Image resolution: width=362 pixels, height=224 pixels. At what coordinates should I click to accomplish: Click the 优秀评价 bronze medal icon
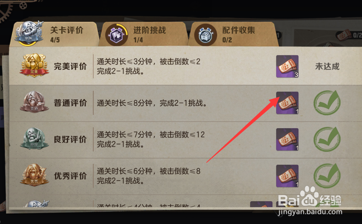pyautogui.click(x=34, y=175)
